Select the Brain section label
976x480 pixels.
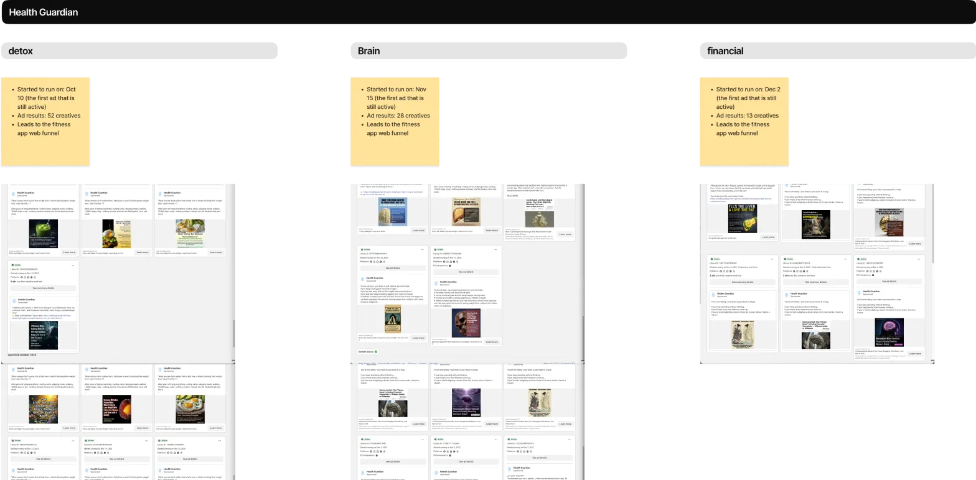(x=489, y=51)
